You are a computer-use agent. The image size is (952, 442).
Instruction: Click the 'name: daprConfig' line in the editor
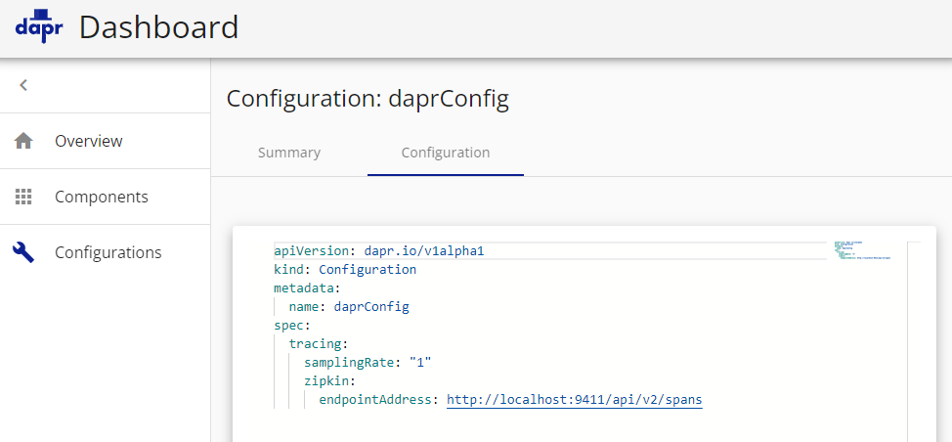[x=348, y=306]
